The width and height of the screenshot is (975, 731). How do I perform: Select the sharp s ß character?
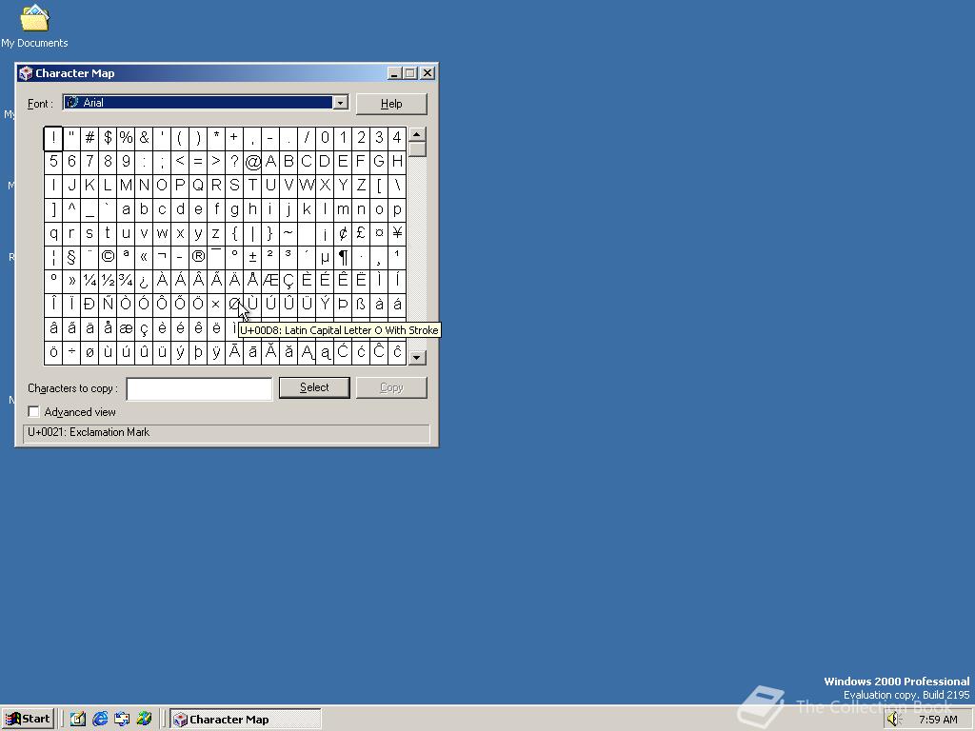point(361,305)
